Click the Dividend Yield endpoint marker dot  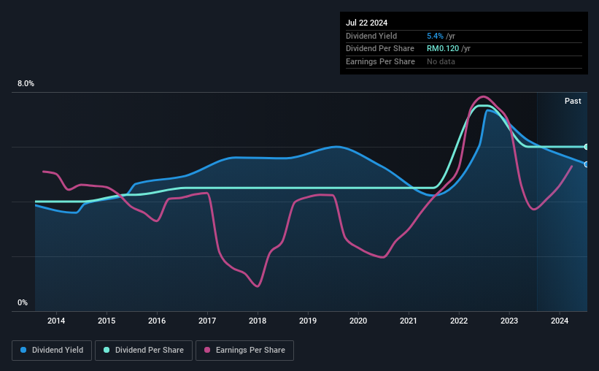(x=586, y=164)
